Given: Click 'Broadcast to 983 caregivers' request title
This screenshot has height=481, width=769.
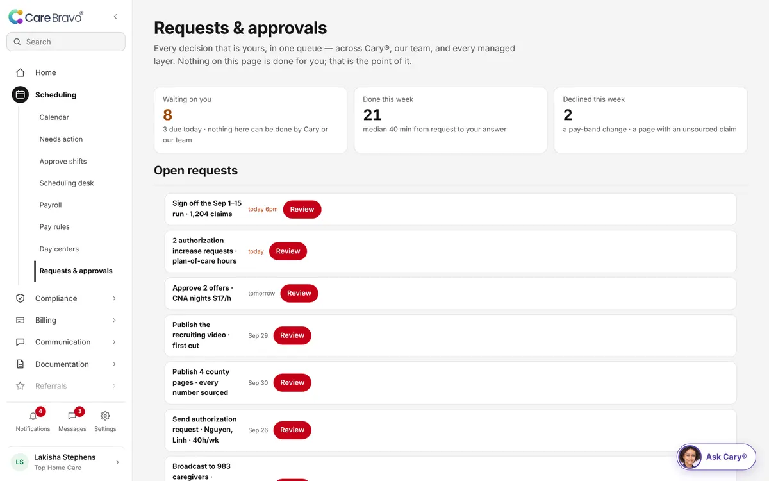Looking at the screenshot, I should tap(201, 471).
